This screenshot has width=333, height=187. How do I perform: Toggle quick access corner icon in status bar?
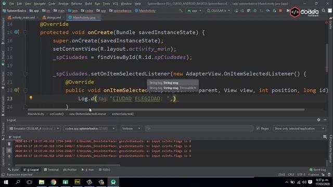click(3, 175)
